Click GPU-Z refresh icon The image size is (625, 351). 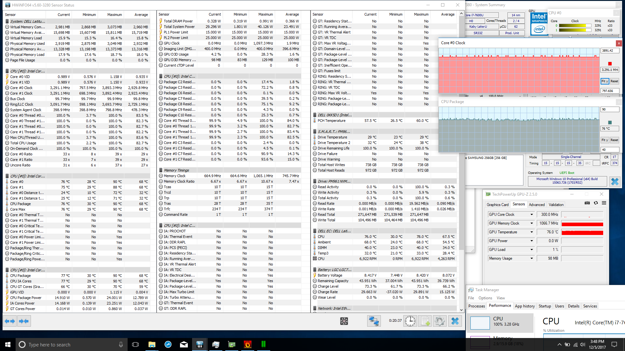click(596, 203)
